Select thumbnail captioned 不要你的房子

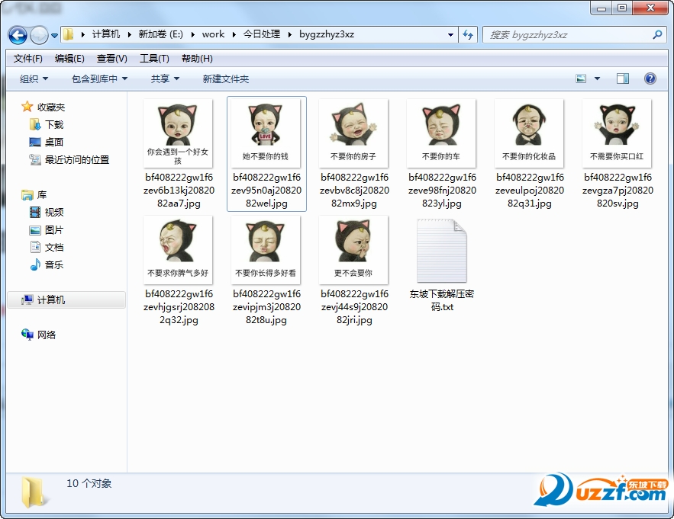(353, 133)
